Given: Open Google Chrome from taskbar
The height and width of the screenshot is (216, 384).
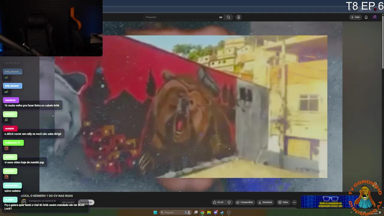Looking at the screenshot, I should click(202, 212).
